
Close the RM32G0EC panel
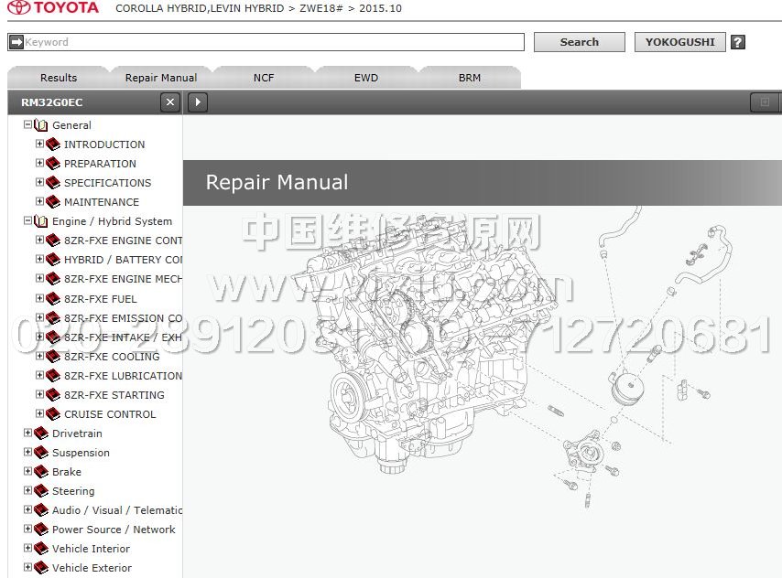[x=169, y=102]
